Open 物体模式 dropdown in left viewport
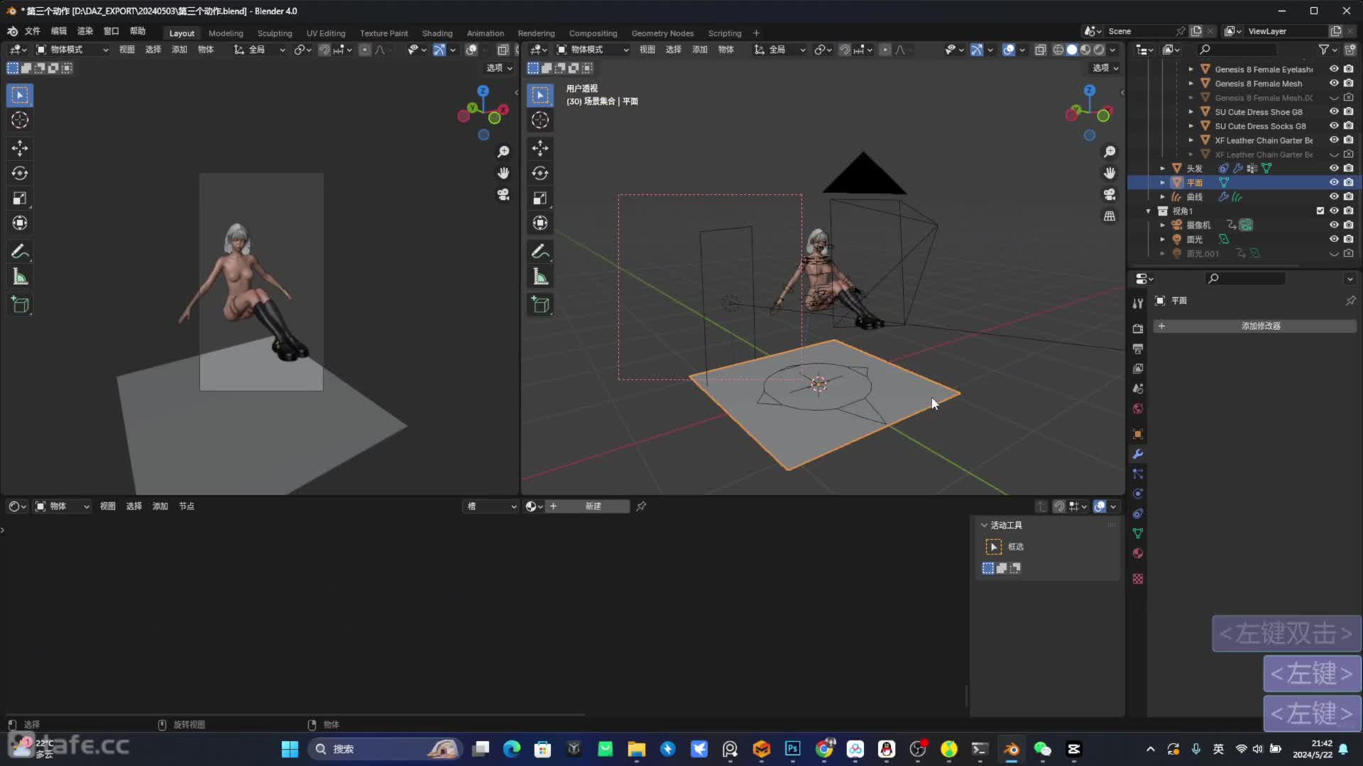This screenshot has height=766, width=1363. point(72,50)
